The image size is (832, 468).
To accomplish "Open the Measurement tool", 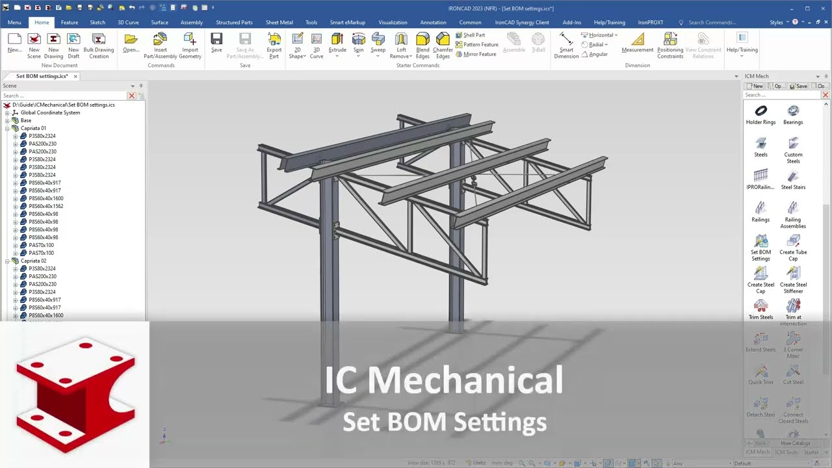I will 637,43.
